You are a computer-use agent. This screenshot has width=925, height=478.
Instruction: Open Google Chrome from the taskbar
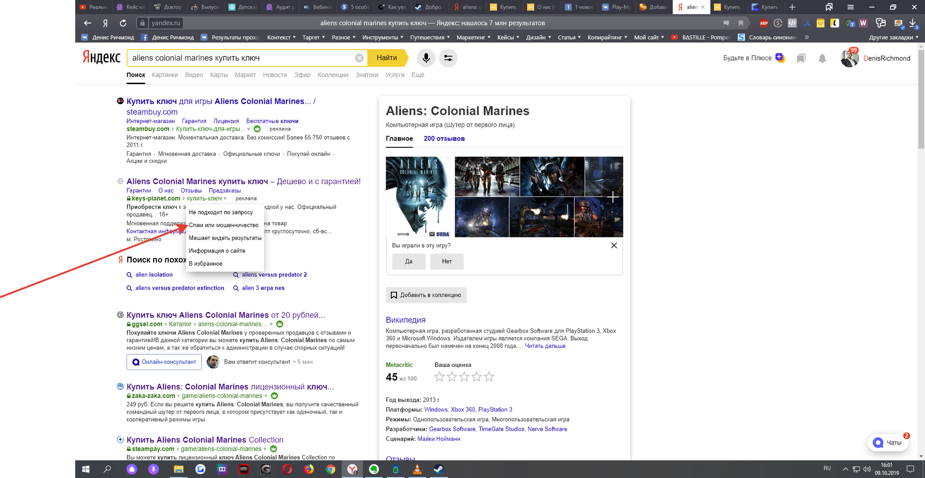[x=331, y=469]
